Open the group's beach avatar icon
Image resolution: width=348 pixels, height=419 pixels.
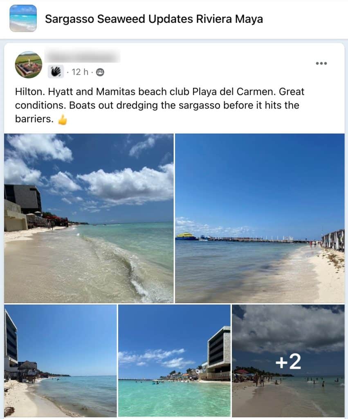pyautogui.click(x=23, y=18)
